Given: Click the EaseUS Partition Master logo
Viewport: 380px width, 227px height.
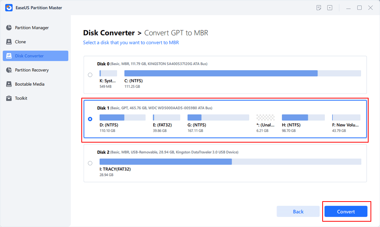Looking at the screenshot, I should coord(9,8).
